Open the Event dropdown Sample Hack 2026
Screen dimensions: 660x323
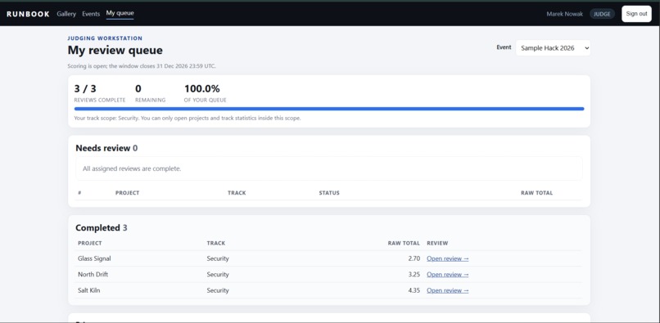(x=553, y=48)
